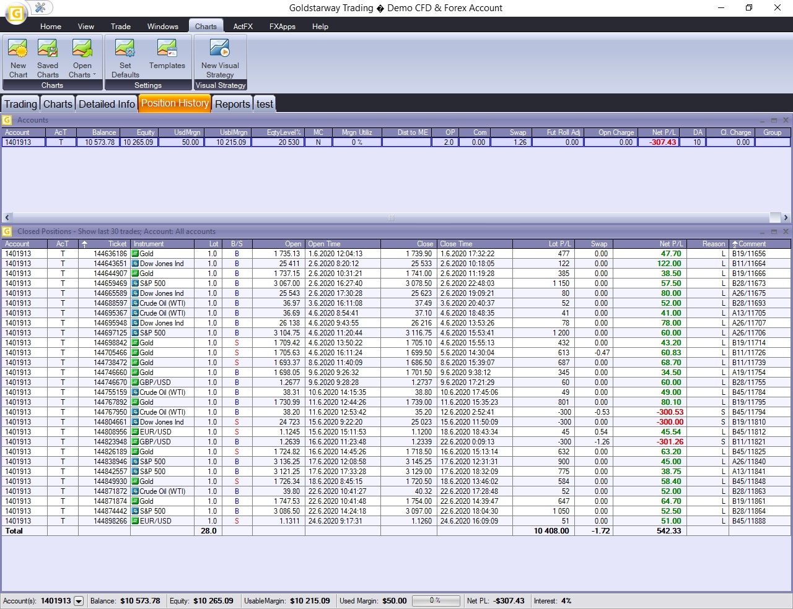The width and height of the screenshot is (793, 609).
Task: Create a New Chart from the ribbon
Action: [x=18, y=59]
